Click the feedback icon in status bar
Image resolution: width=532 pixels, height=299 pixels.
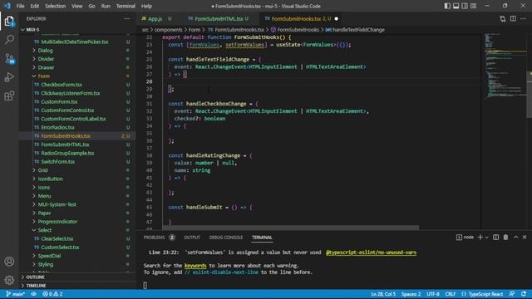512,294
